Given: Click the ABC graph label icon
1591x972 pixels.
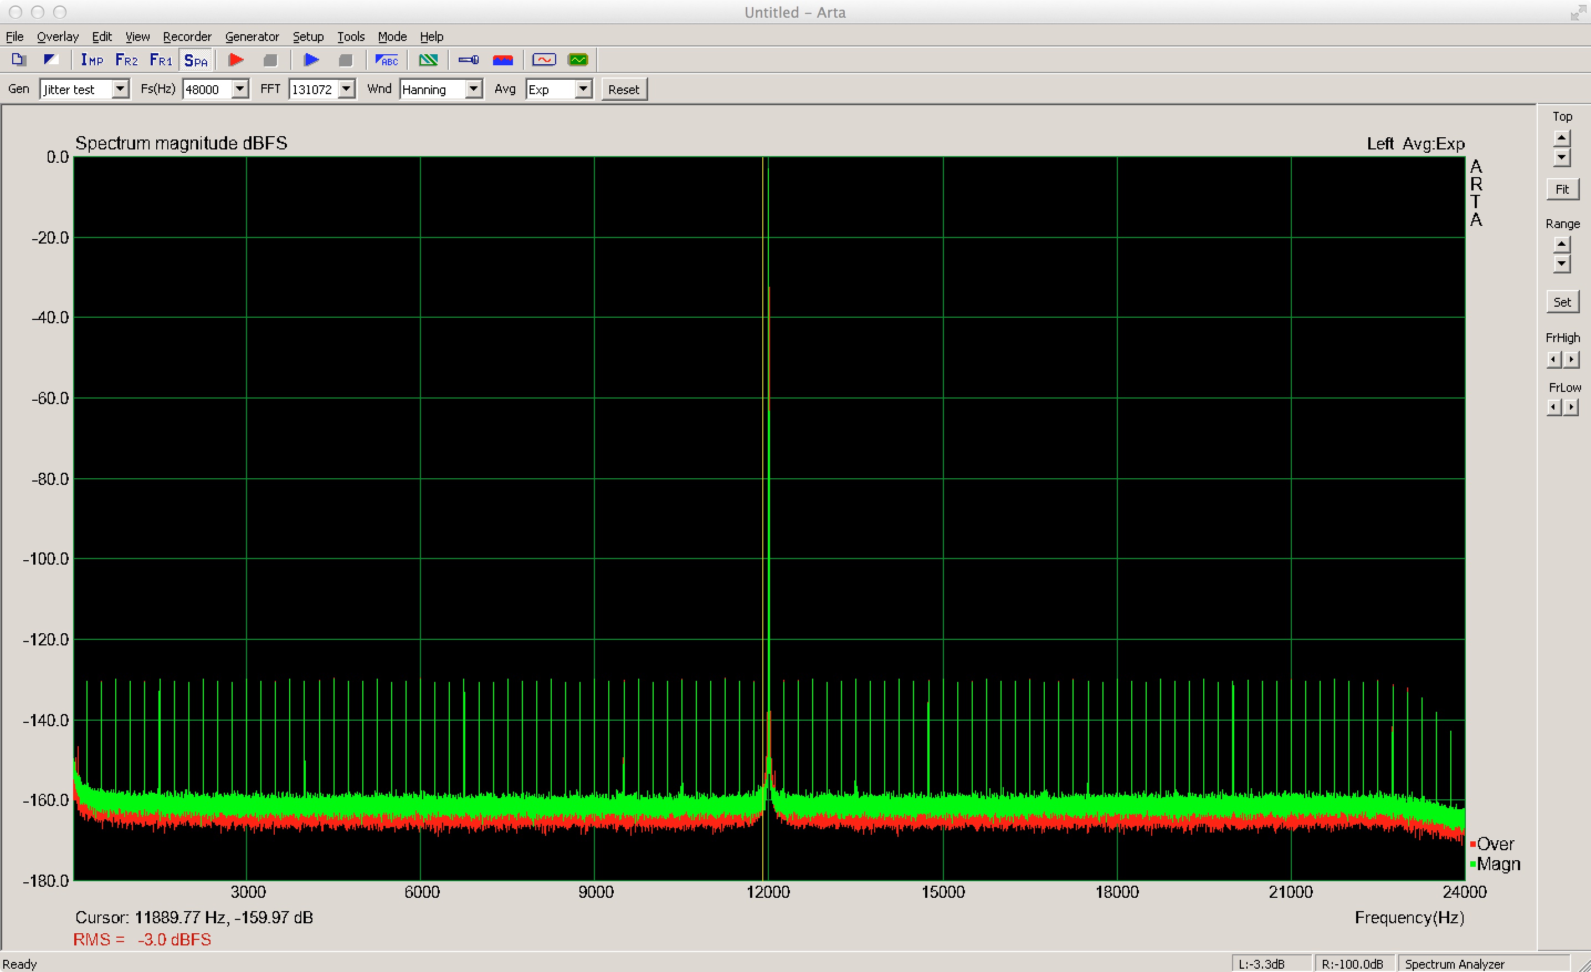Looking at the screenshot, I should click(x=387, y=60).
